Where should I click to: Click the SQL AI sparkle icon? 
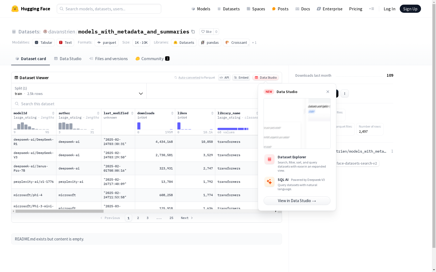(x=270, y=182)
